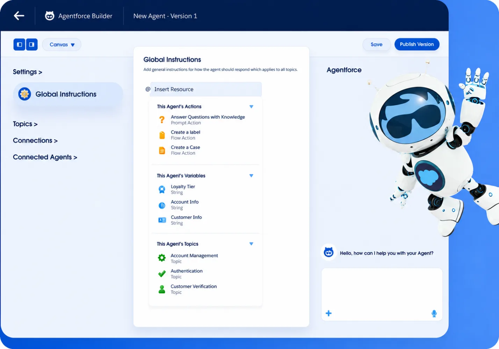Viewport: 499px width, 349px height.
Task: Click the Authentication green checkmark icon
Action: click(x=162, y=274)
